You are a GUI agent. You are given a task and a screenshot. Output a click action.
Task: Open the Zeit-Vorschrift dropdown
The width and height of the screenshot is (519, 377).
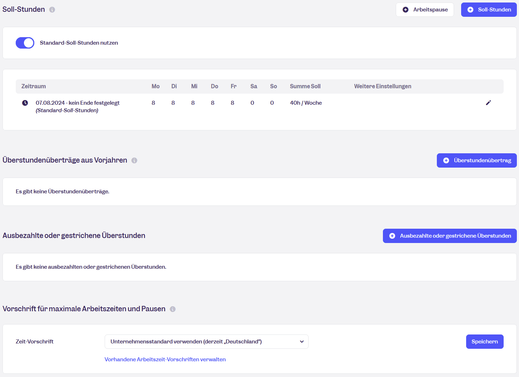[206, 342]
